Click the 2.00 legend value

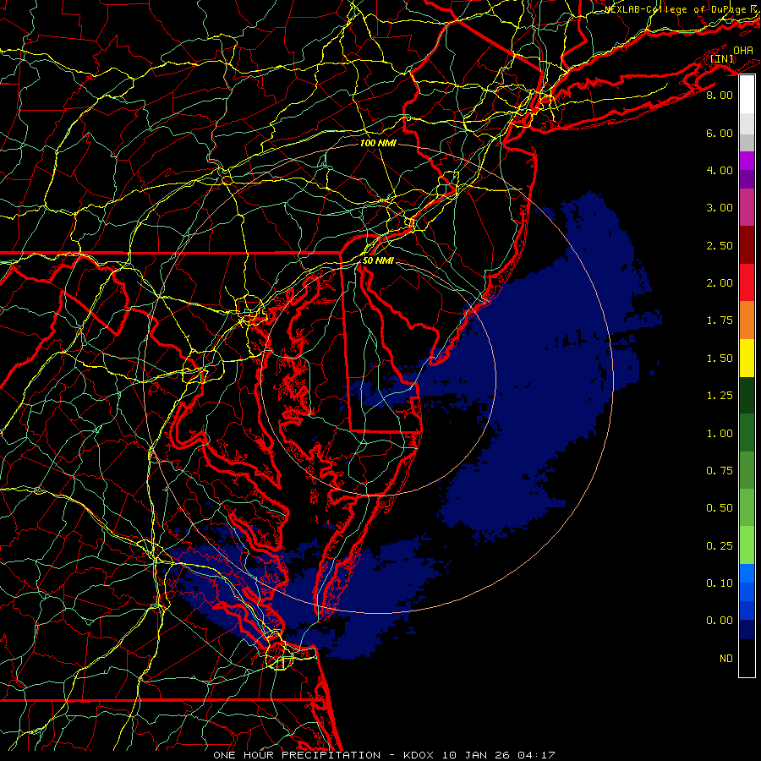(x=720, y=283)
